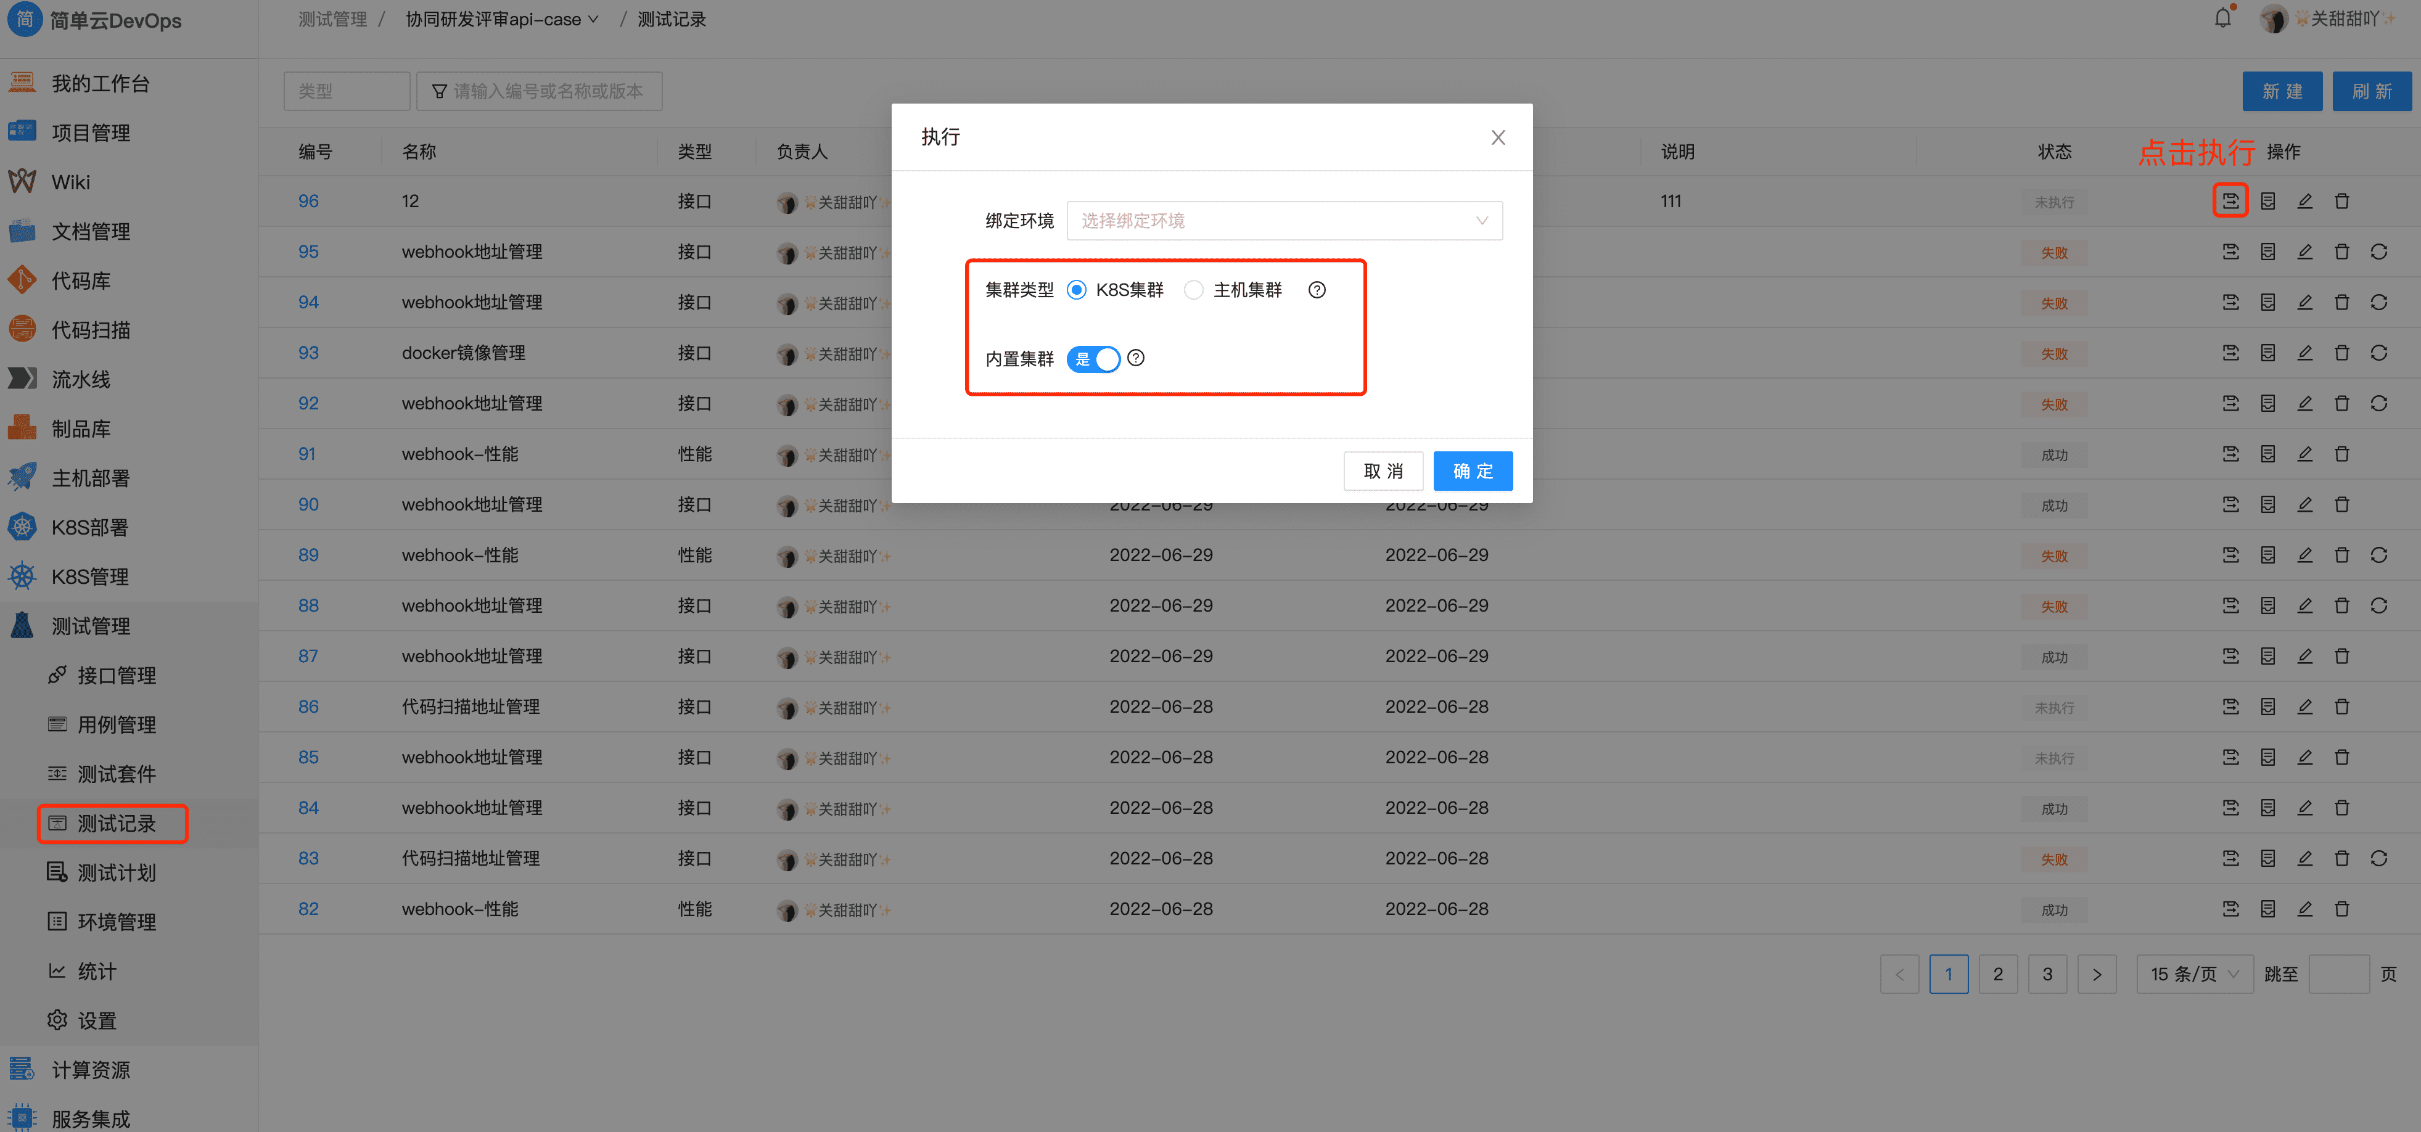The height and width of the screenshot is (1132, 2421).
Task: Select the 主机集群 radio button
Action: tap(1194, 289)
